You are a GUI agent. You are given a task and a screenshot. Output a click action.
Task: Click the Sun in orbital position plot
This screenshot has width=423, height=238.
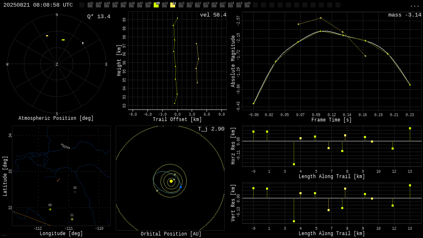point(171,181)
